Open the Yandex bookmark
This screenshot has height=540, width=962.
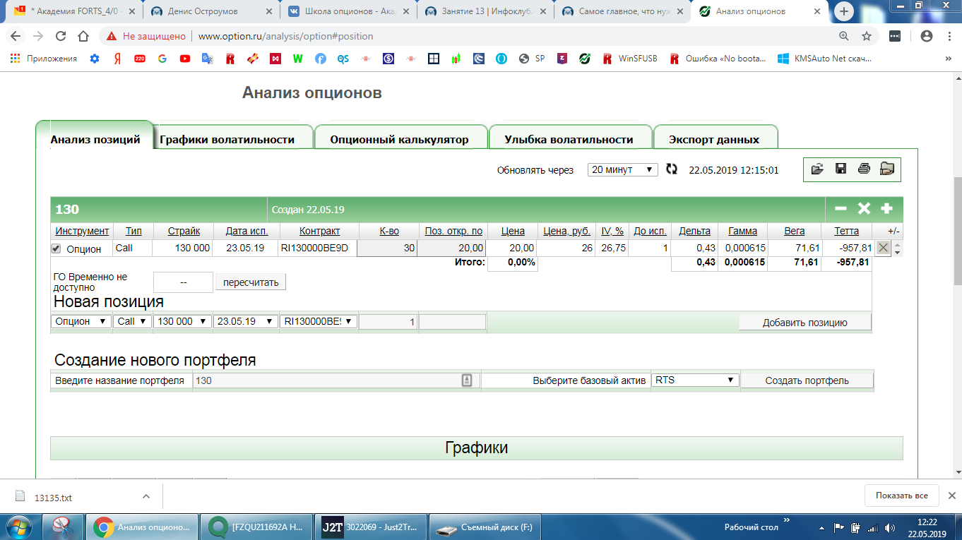point(117,59)
